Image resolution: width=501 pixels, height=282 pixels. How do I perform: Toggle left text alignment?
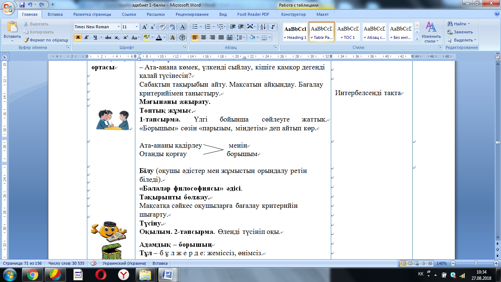tap(194, 37)
